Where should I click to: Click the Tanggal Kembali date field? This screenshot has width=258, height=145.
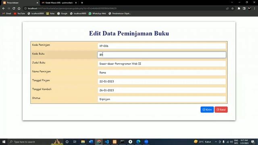coord(162,90)
